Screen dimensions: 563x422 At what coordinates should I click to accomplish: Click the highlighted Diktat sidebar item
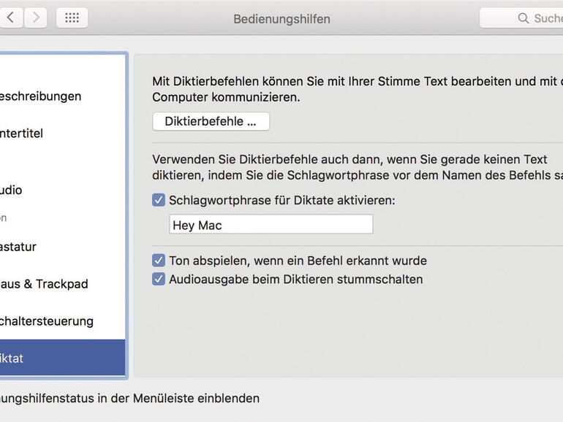12,358
